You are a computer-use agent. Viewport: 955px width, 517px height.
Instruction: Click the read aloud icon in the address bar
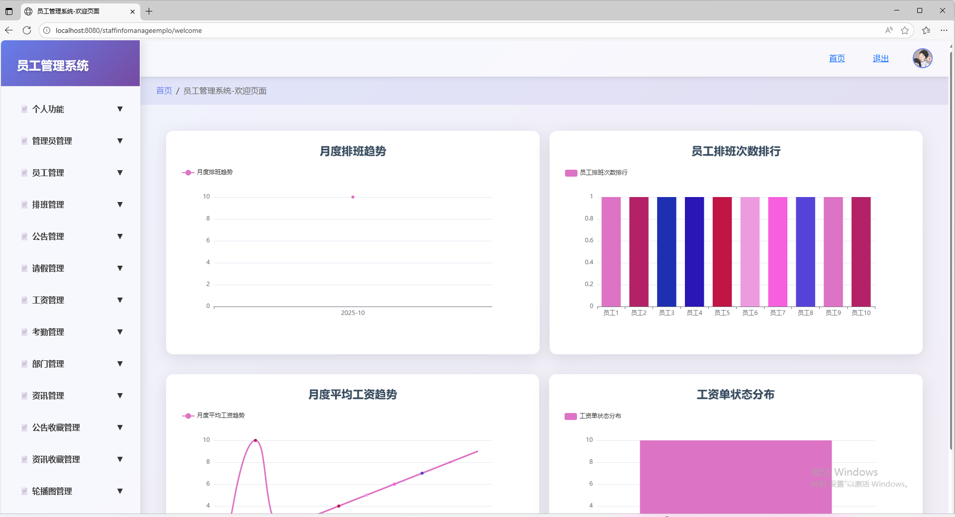click(889, 30)
